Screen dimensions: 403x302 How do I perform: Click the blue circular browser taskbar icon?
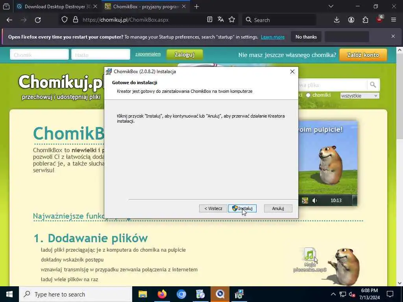coord(181,294)
